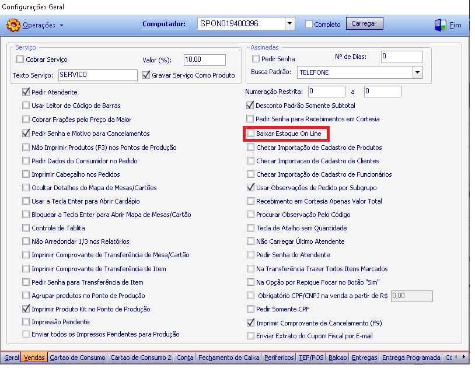475x368 pixels.
Task: Enable Ocultar Detalhes do Mapa de Mesas/Cartões
Action: pos(26,187)
